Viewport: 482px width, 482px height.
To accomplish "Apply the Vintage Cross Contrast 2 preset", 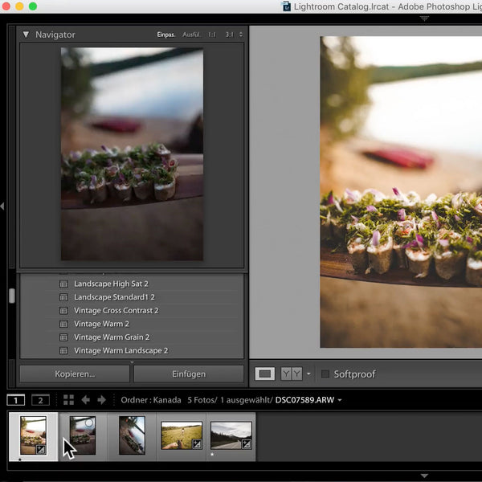I will (x=116, y=310).
